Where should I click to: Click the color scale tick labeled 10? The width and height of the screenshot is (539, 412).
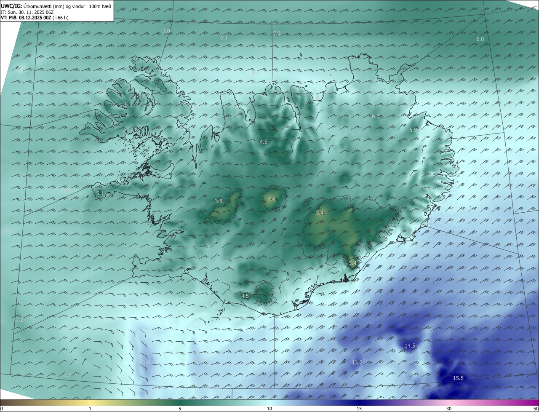click(269, 408)
